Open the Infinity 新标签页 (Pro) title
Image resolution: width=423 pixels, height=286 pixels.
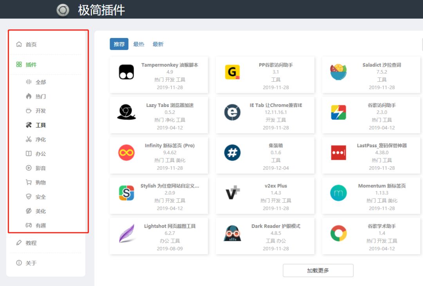tap(170, 146)
